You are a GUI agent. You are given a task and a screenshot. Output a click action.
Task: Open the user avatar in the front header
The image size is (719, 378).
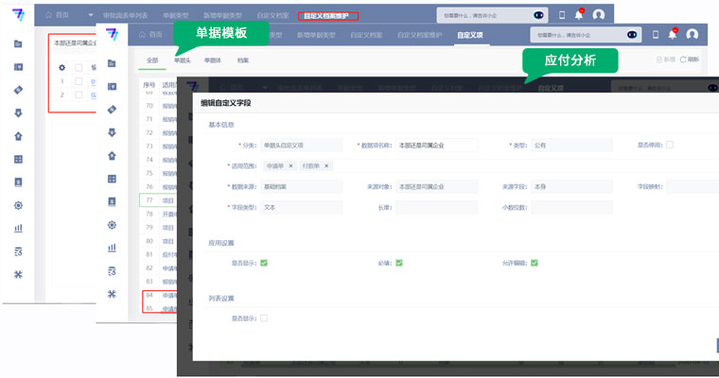pyautogui.click(x=692, y=34)
